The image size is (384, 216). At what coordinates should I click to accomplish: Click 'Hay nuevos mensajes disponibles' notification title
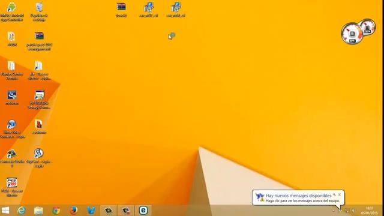point(298,196)
